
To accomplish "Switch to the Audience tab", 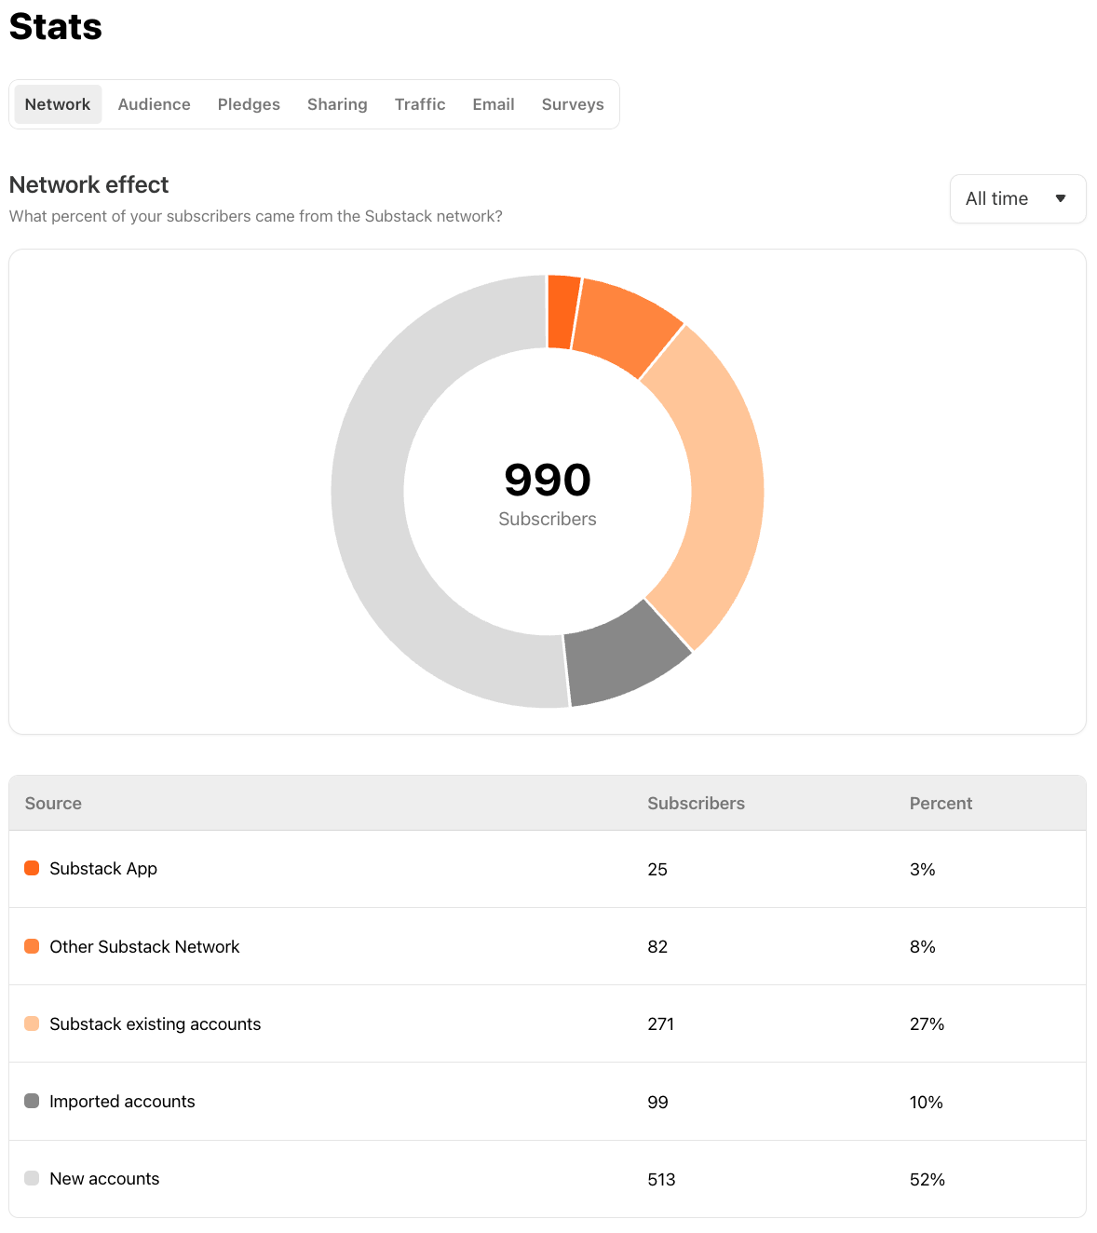I will [x=154, y=104].
